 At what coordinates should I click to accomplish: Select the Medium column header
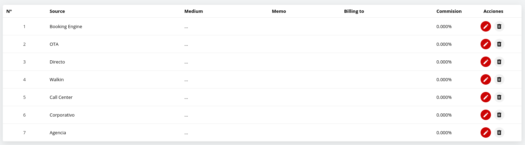[193, 11]
